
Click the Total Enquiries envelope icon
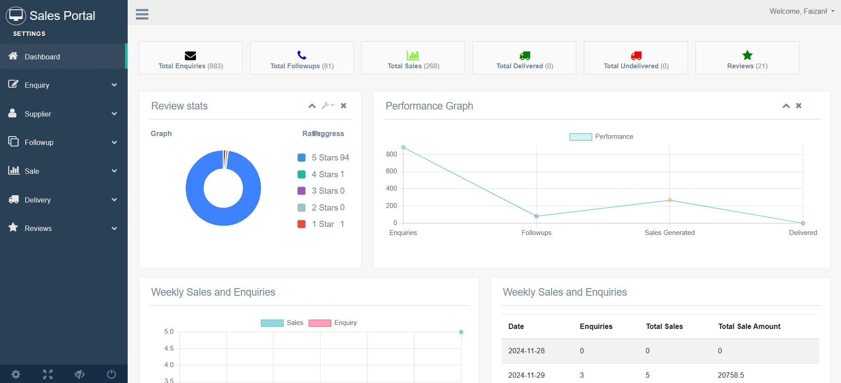[190, 55]
